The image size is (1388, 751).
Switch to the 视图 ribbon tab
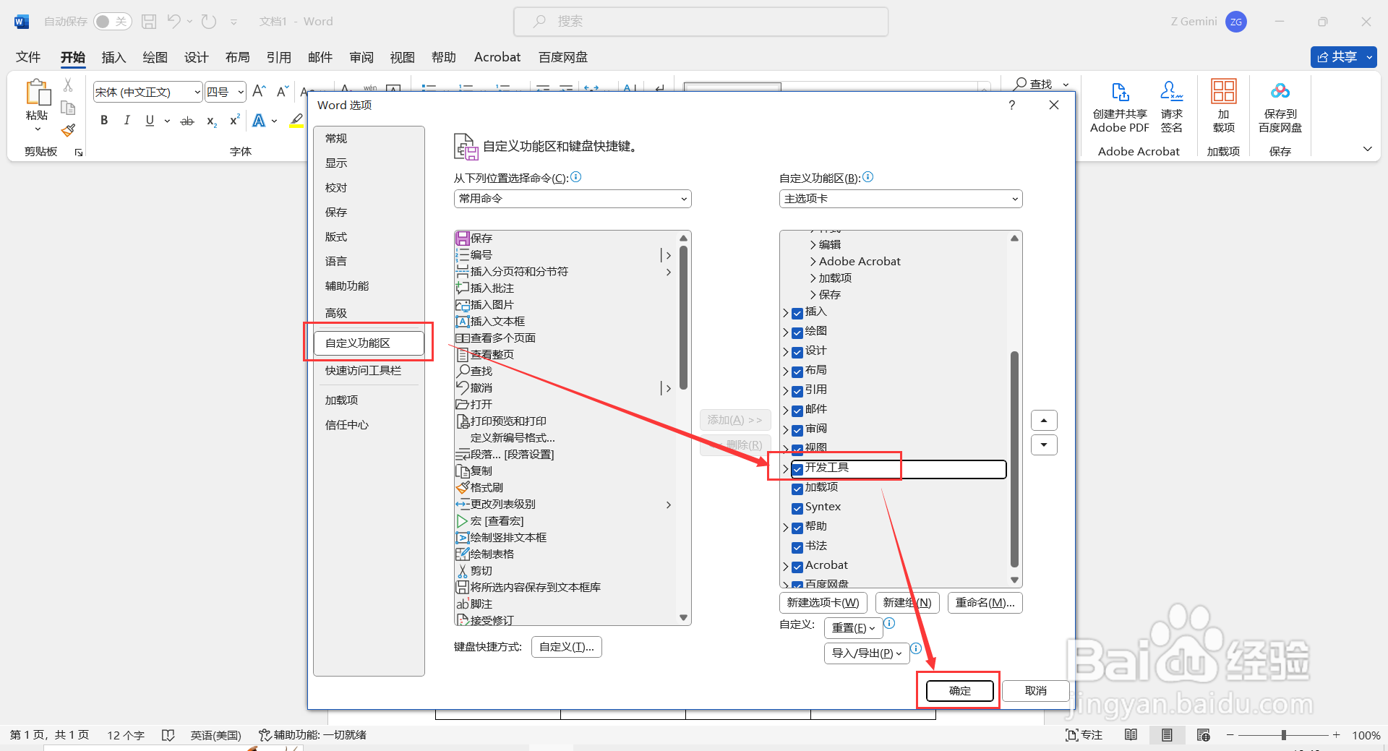403,57
